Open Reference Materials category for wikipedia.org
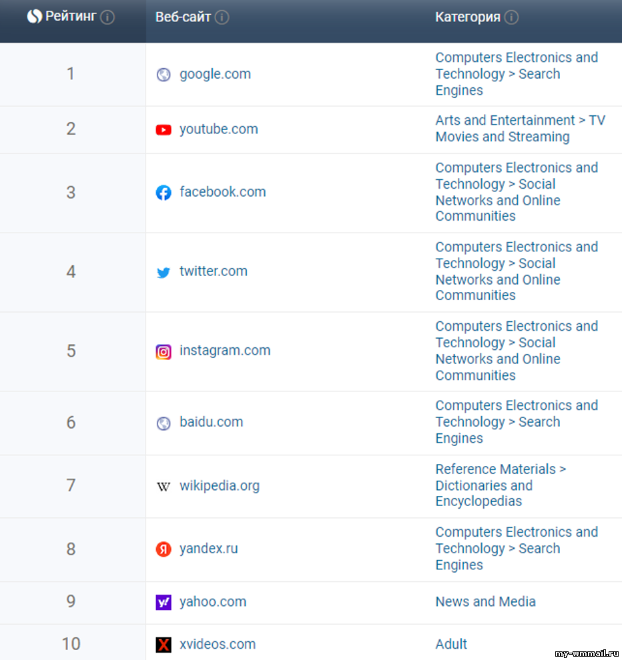This screenshot has width=622, height=660. tap(501, 485)
